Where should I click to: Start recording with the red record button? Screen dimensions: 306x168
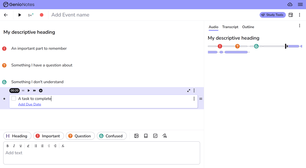point(42,15)
